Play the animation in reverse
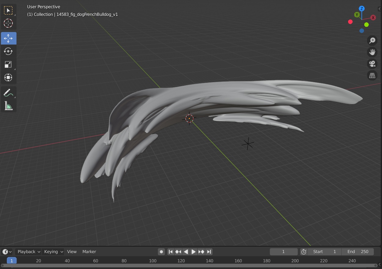 pos(186,252)
